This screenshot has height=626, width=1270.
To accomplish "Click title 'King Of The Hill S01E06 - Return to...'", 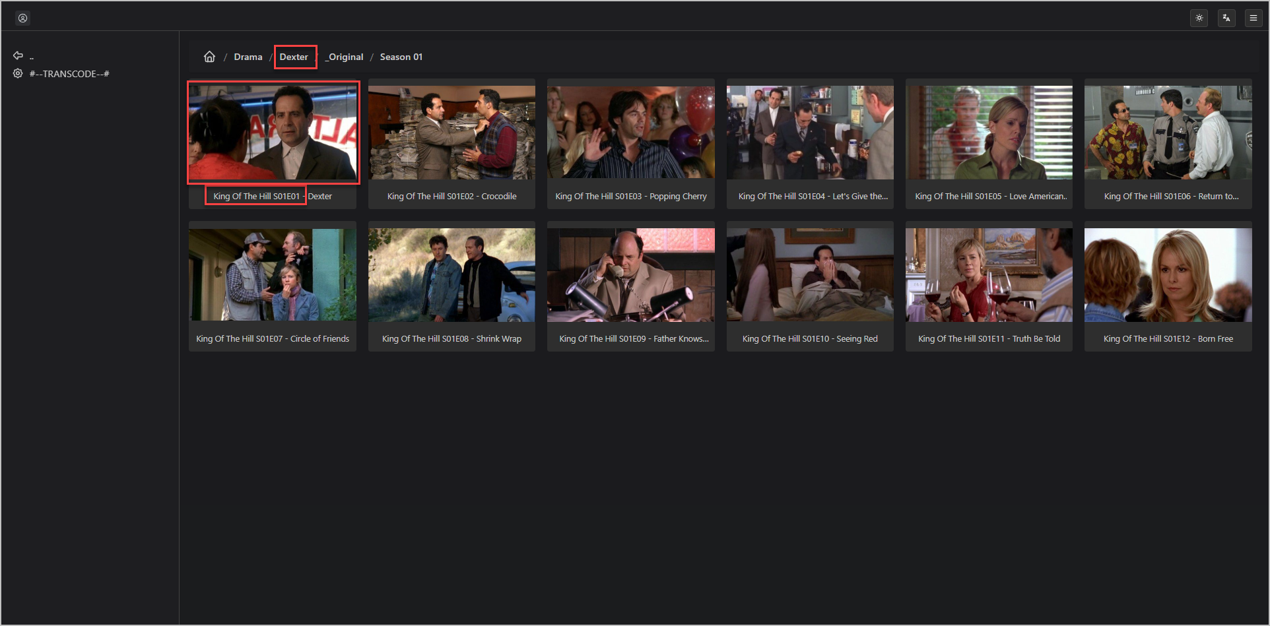I will [x=1171, y=197].
